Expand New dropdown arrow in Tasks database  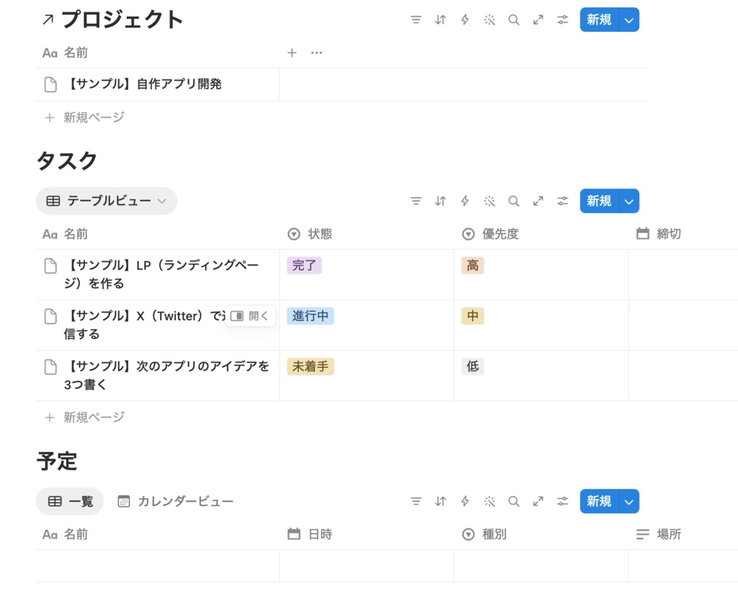(x=628, y=202)
